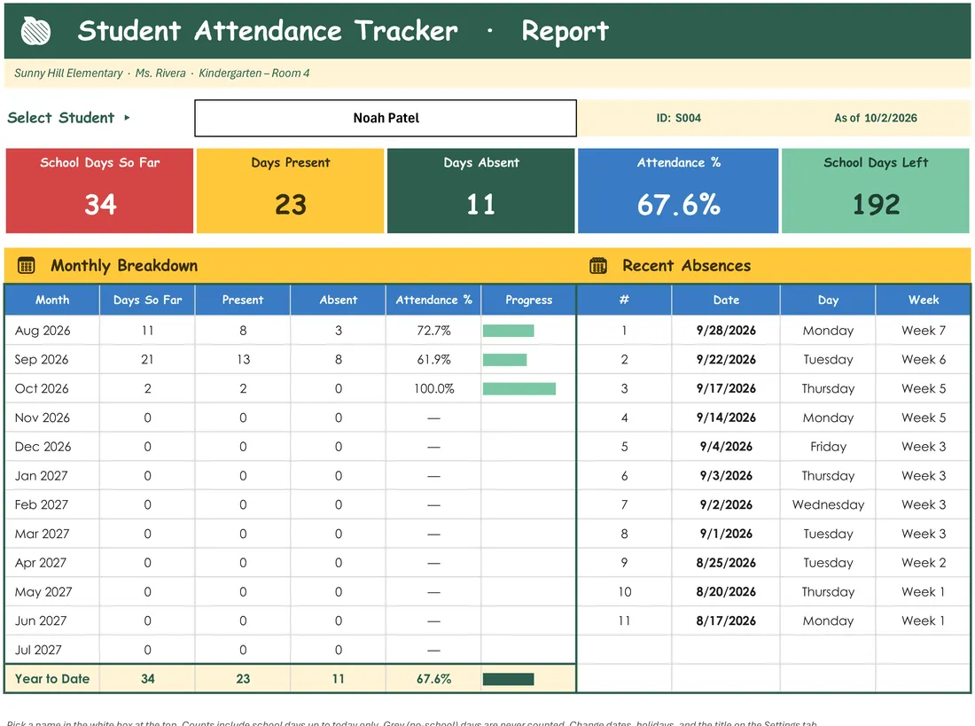
Task: Click the Week 7 cell
Action: point(924,331)
